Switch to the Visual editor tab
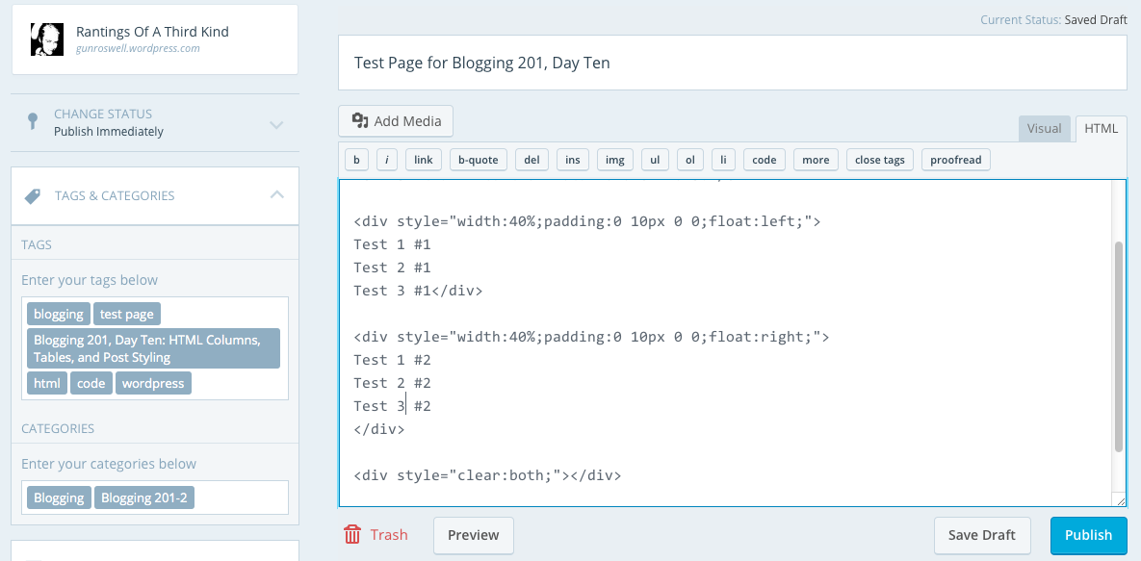 pos(1044,129)
